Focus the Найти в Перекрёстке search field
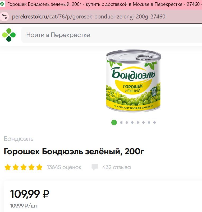 pos(111,35)
